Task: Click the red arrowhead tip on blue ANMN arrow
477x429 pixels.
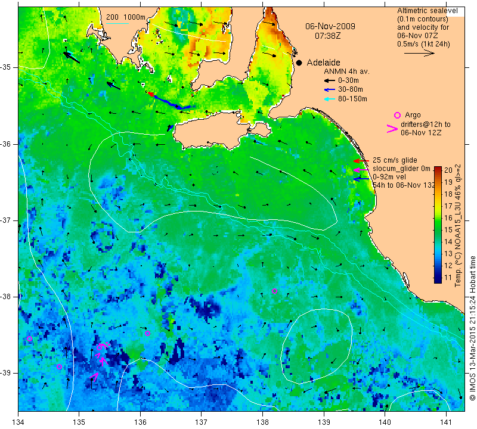Action: coord(150,94)
